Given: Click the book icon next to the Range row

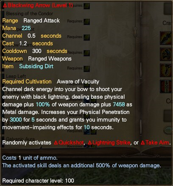Looking at the screenshot, I should tap(86, 22).
